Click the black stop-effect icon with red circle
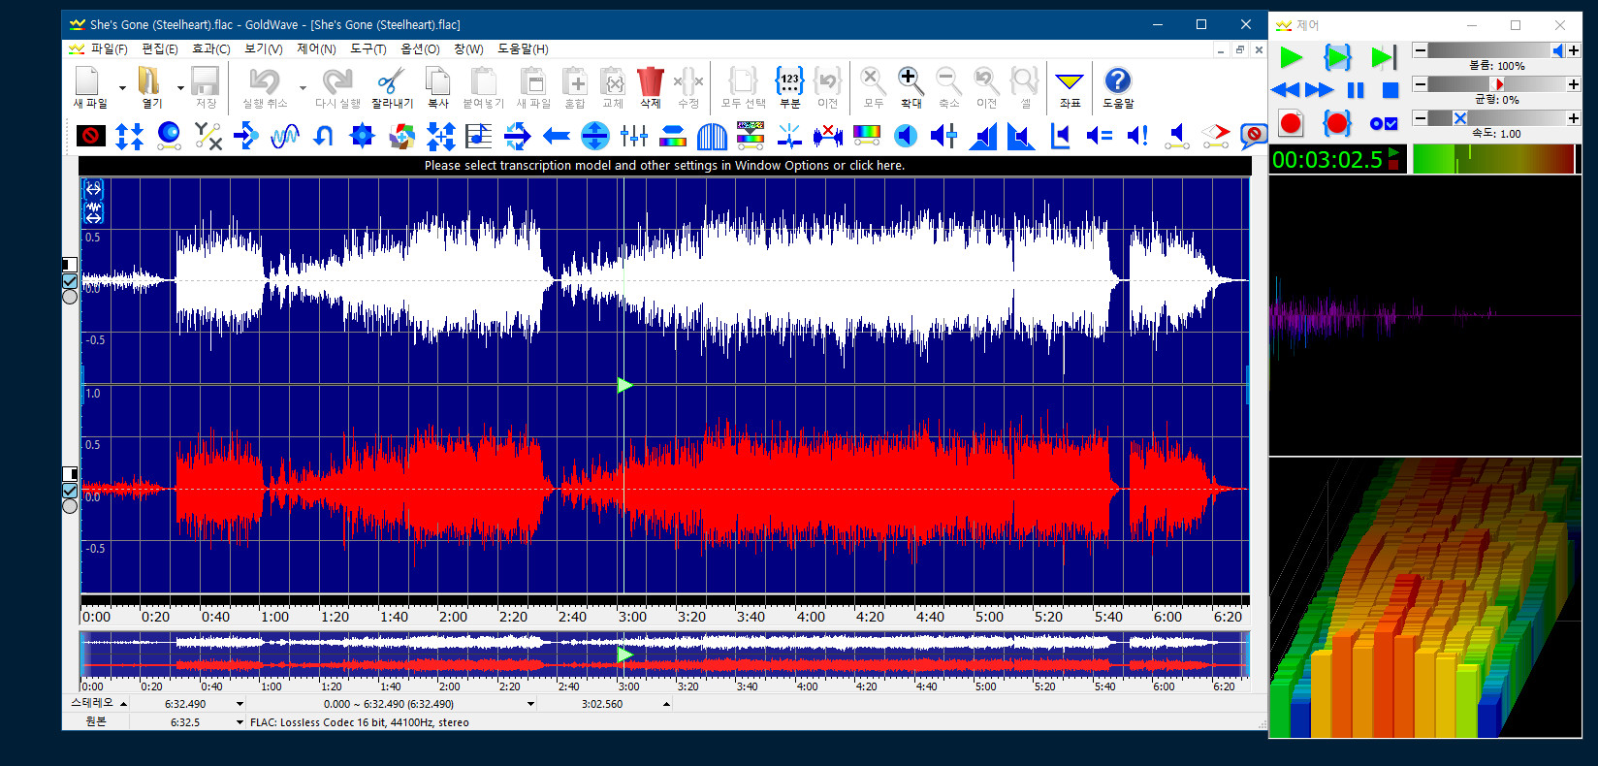The image size is (1598, 766). tap(91, 136)
